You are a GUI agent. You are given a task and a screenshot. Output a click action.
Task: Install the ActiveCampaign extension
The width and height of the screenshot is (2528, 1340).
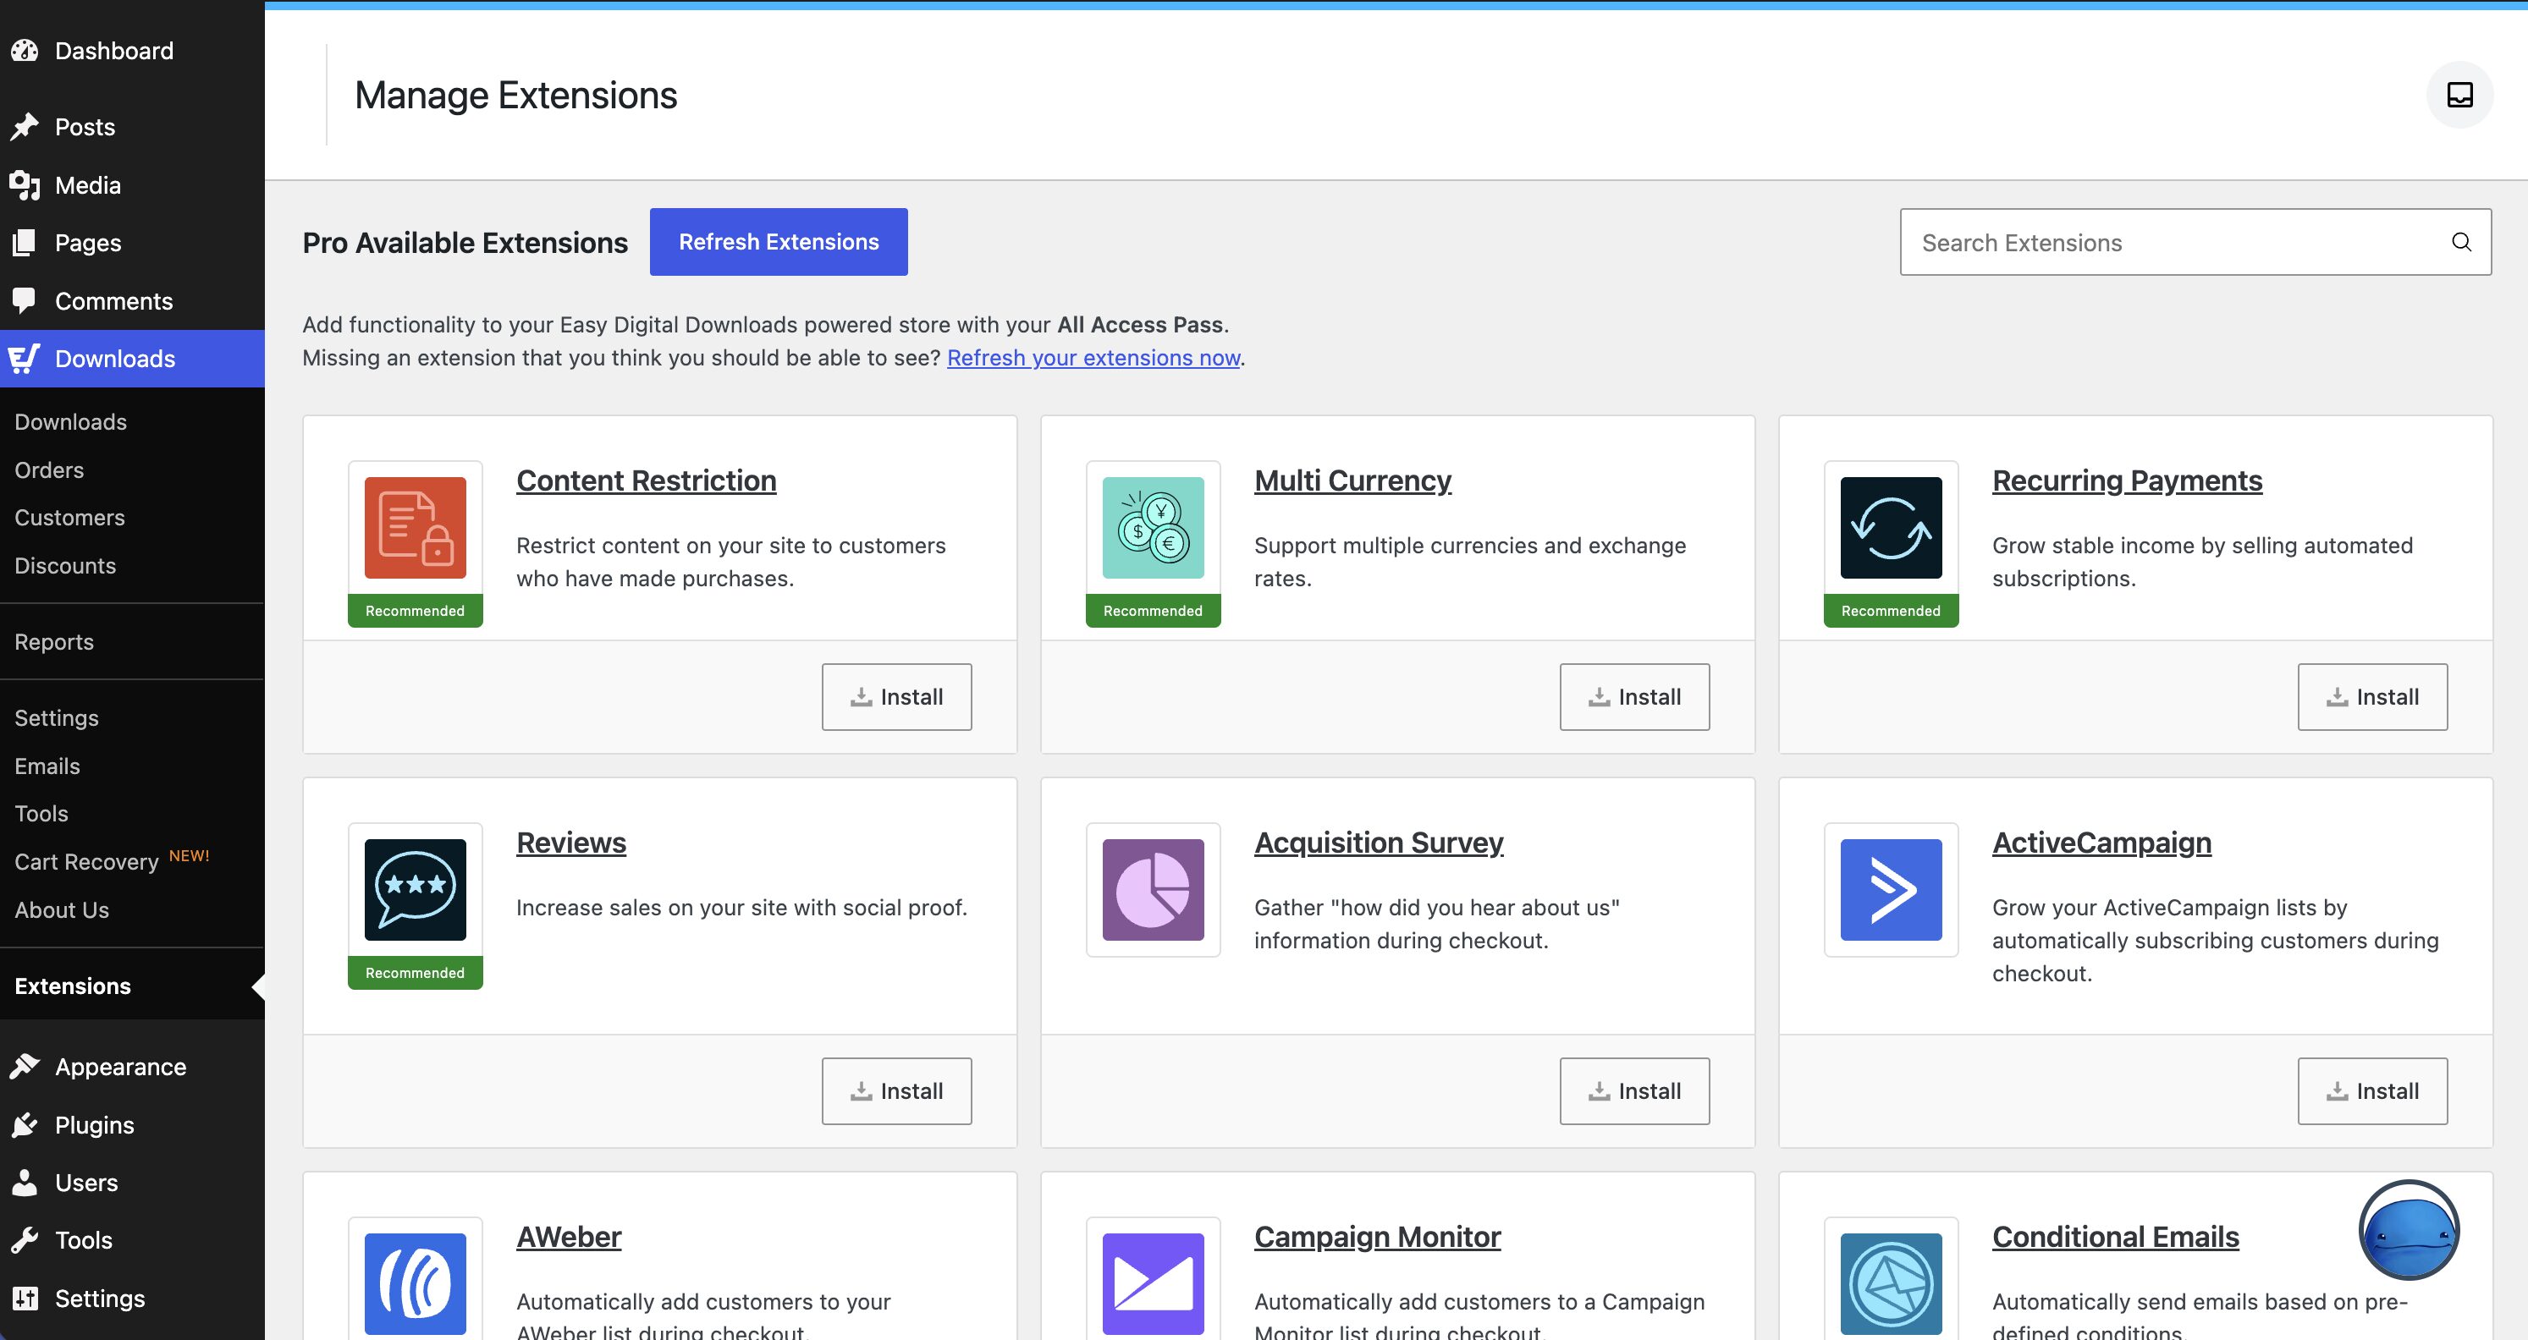(x=2373, y=1090)
